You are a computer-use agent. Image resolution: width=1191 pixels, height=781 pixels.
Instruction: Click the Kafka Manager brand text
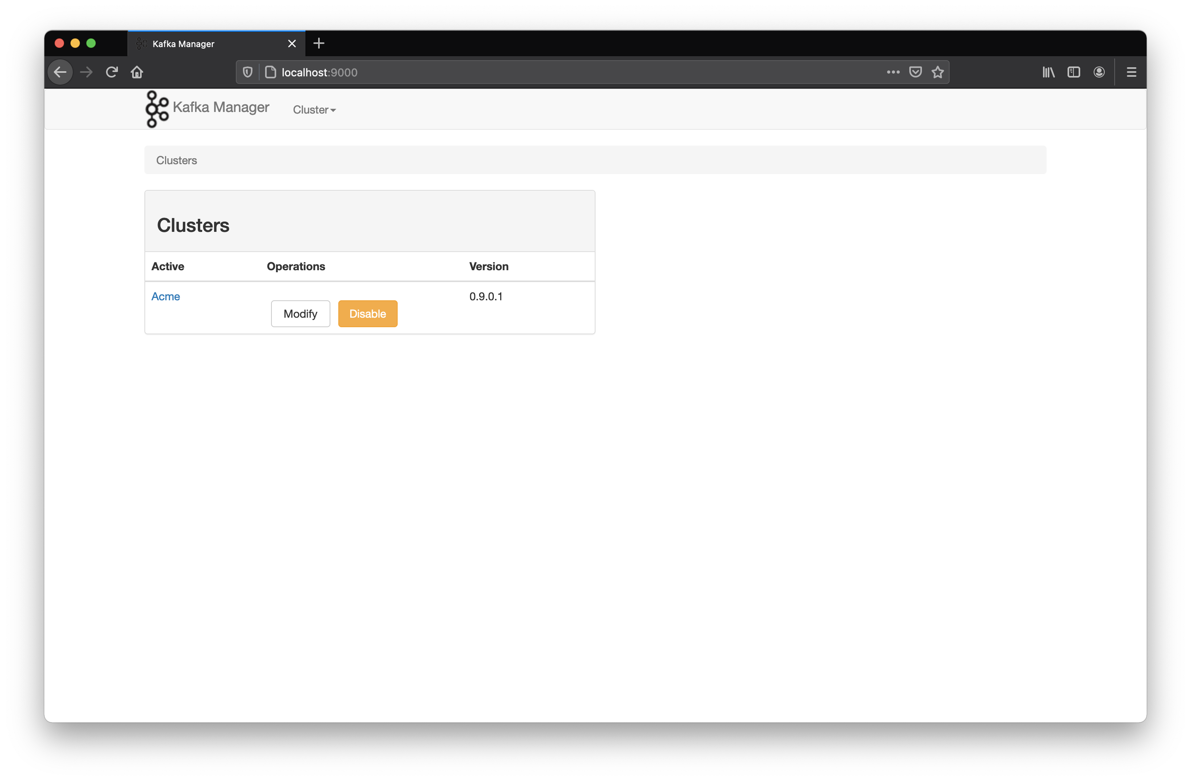coord(221,107)
